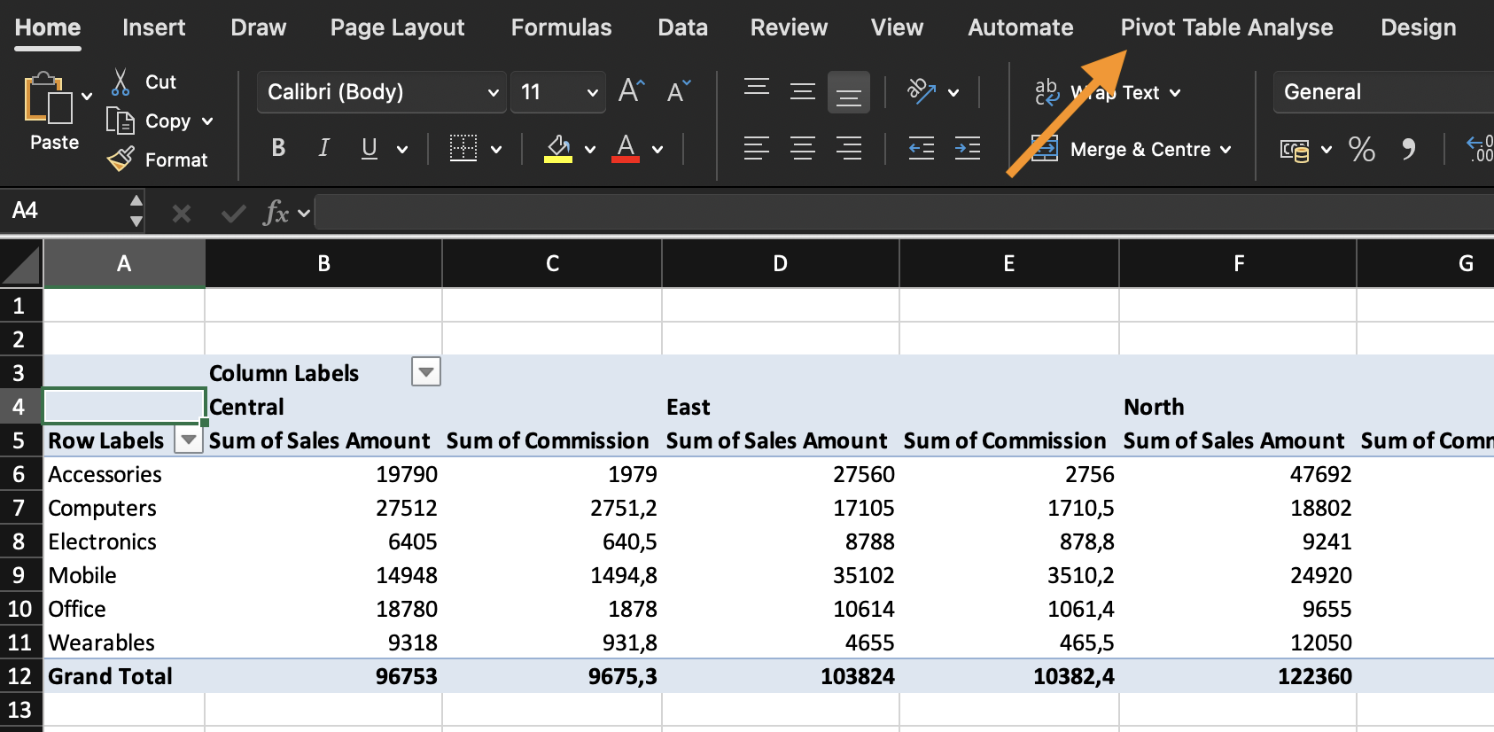Apply the yellow fill colour
Viewport: 1494px width, 732px height.
pyautogui.click(x=558, y=149)
